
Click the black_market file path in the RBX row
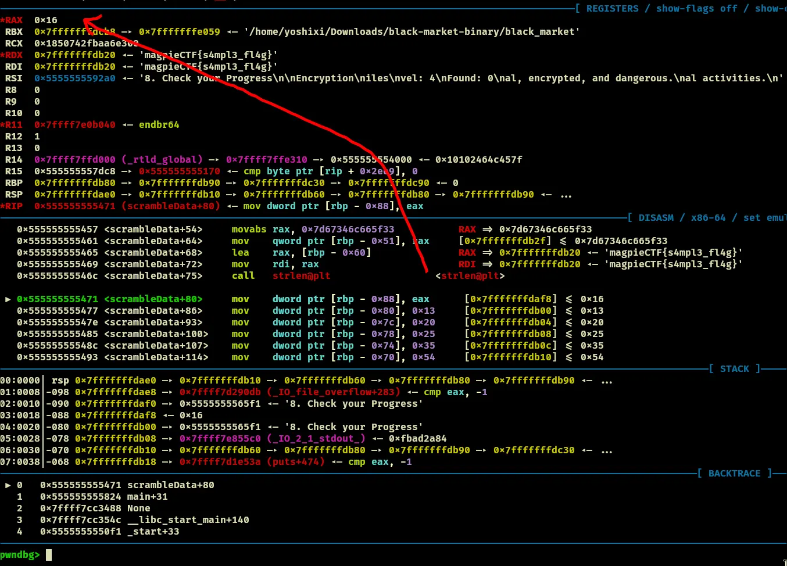[412, 32]
